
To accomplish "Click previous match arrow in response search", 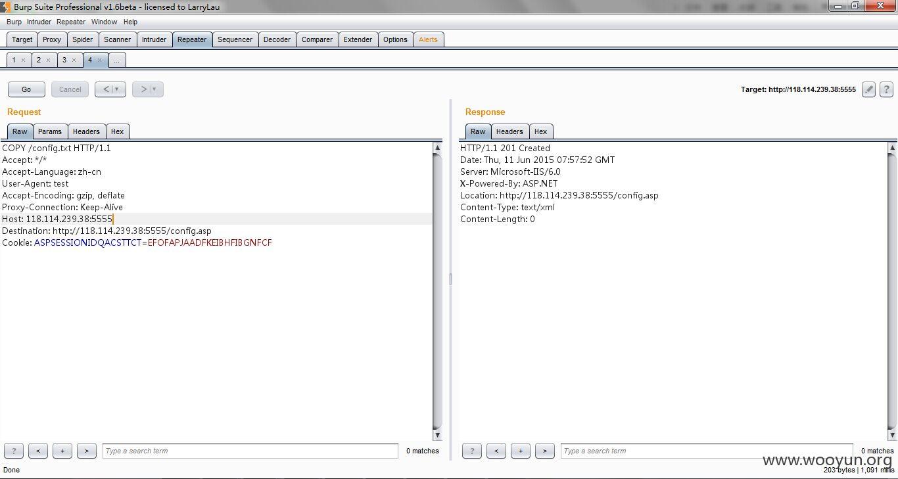I will 496,451.
